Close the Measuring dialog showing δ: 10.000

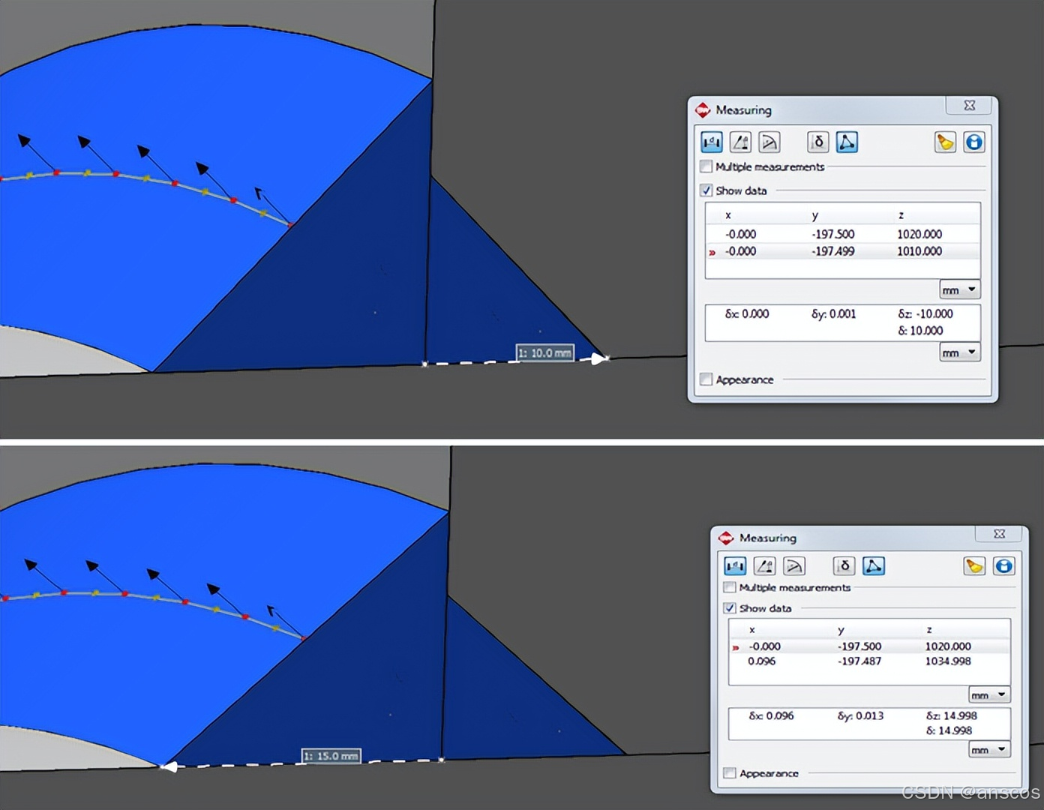[969, 106]
